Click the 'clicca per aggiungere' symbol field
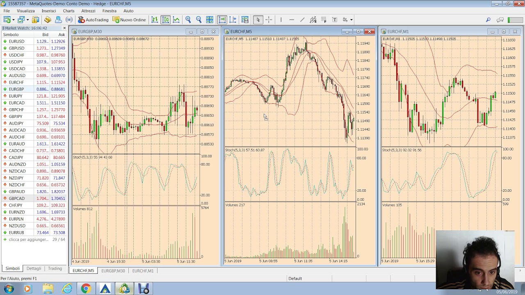The width and height of the screenshot is (525, 295). (34, 239)
